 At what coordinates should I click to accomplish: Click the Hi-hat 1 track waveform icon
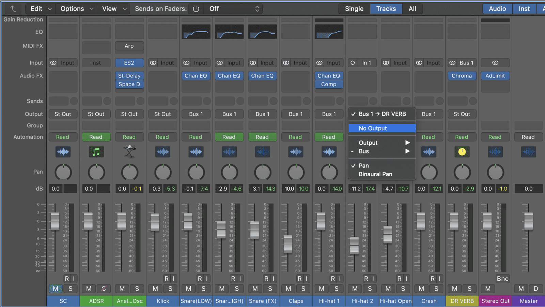coord(329,152)
